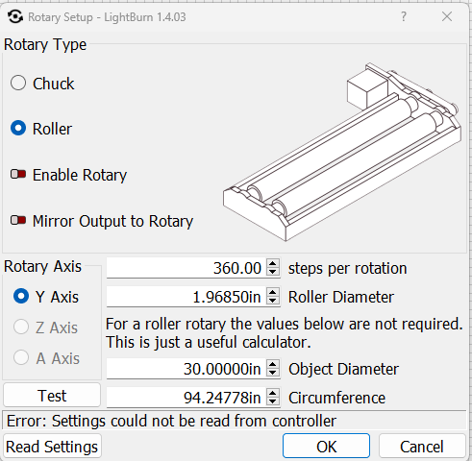Decrease steps per rotation with down arrow
The width and height of the screenshot is (472, 461).
pos(273,272)
